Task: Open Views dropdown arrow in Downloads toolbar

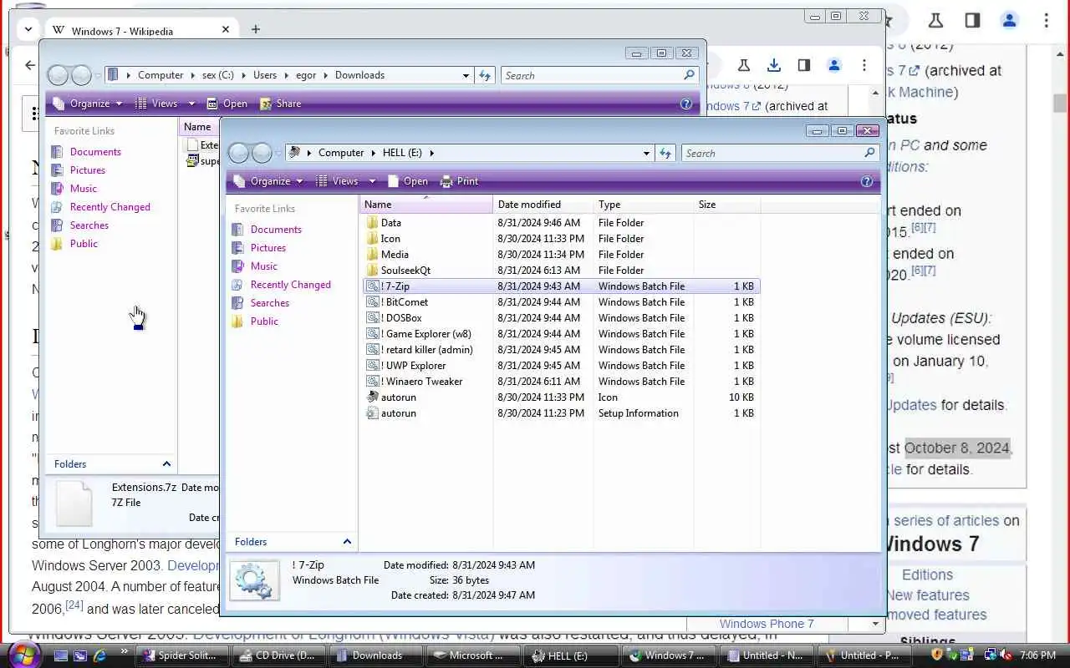Action: [x=191, y=104]
